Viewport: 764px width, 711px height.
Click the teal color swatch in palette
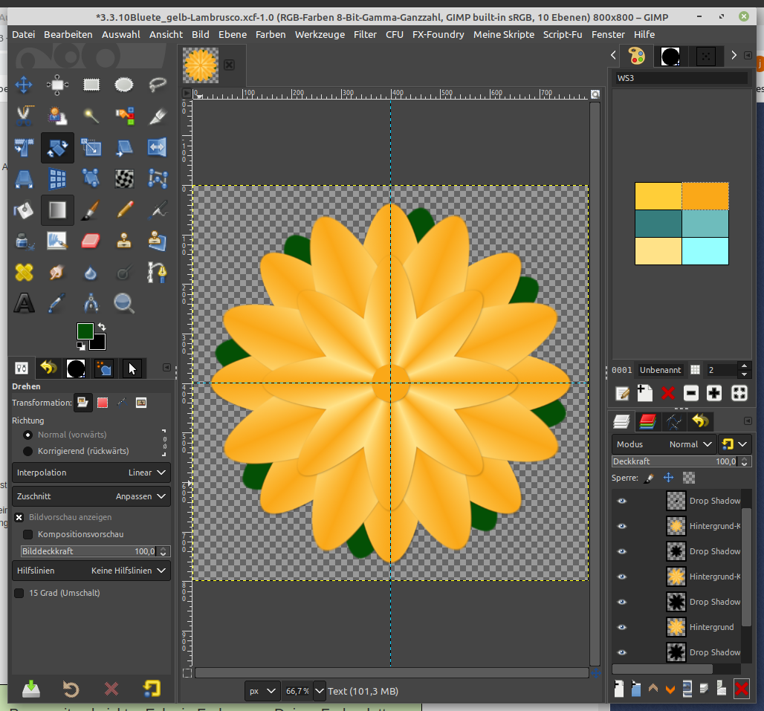(x=658, y=223)
